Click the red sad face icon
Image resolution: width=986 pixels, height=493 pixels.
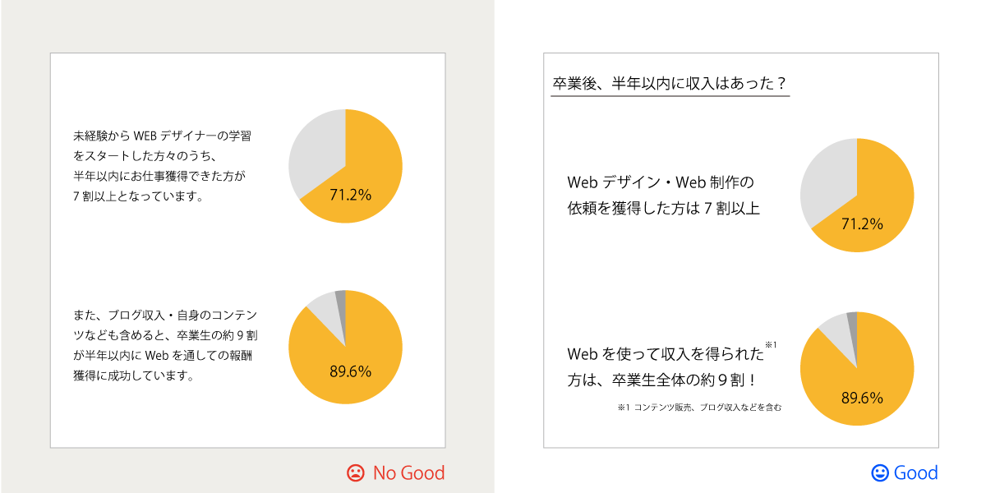[355, 473]
